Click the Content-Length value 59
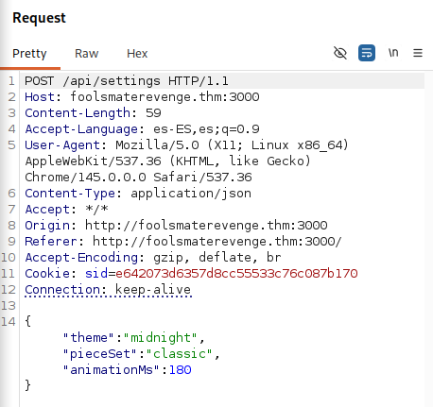The image size is (433, 407). tap(153, 113)
